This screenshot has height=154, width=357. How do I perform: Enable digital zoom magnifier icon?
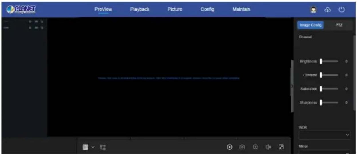255,147
